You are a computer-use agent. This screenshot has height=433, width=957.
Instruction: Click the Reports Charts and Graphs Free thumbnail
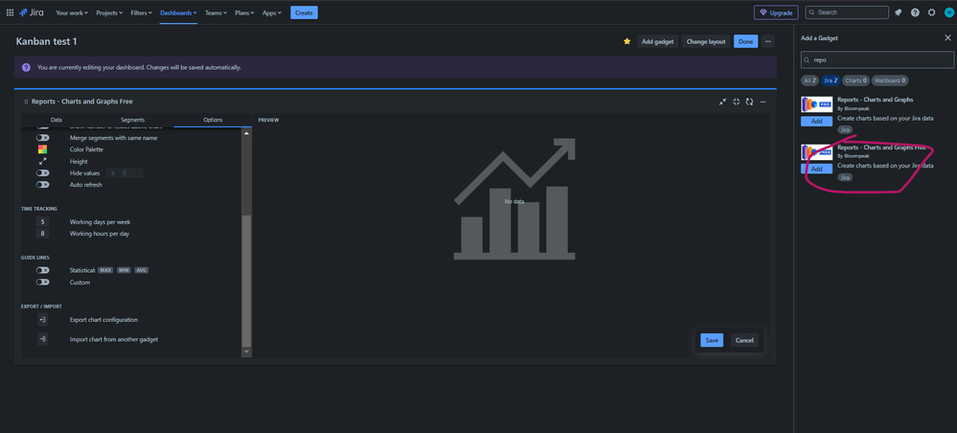pyautogui.click(x=816, y=152)
